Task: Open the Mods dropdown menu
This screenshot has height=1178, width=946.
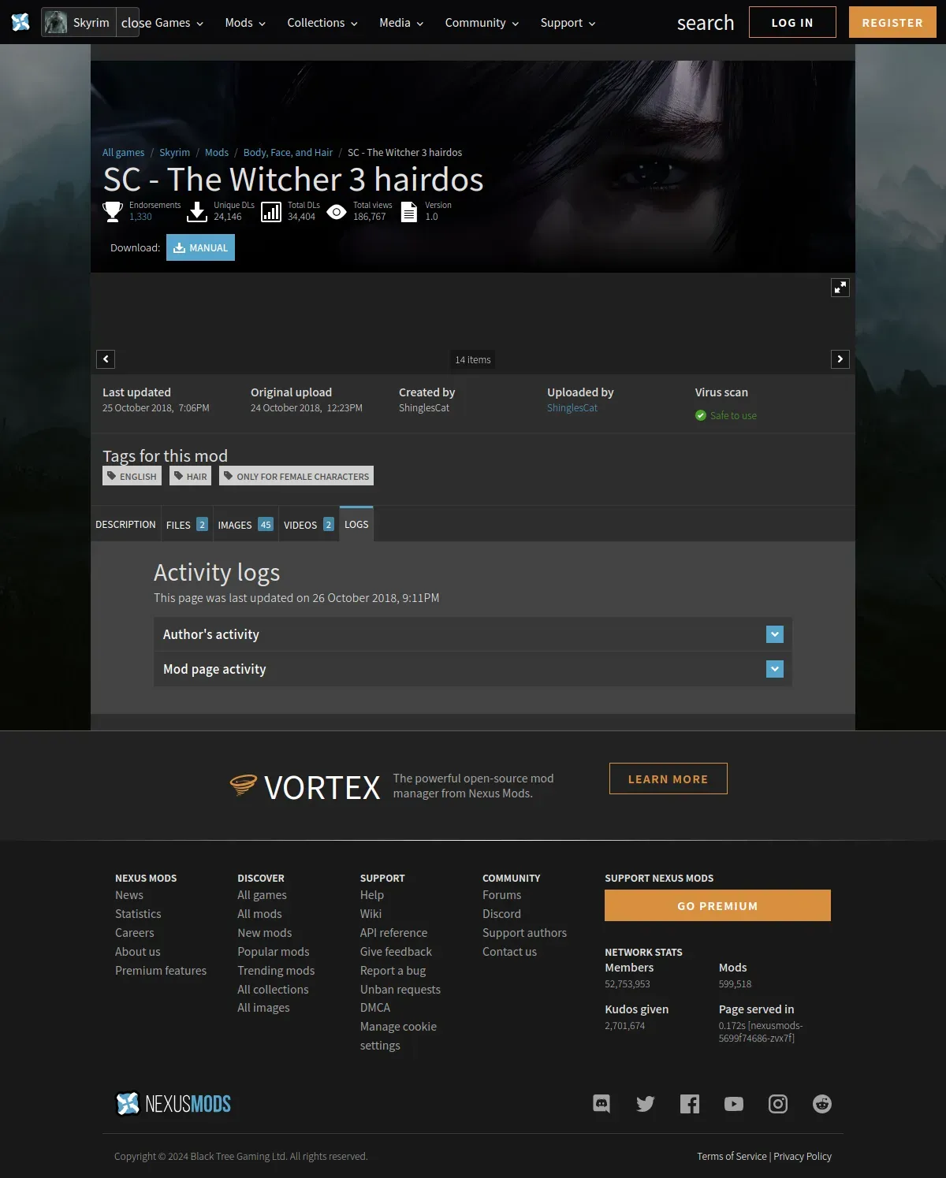Action: pos(245,23)
